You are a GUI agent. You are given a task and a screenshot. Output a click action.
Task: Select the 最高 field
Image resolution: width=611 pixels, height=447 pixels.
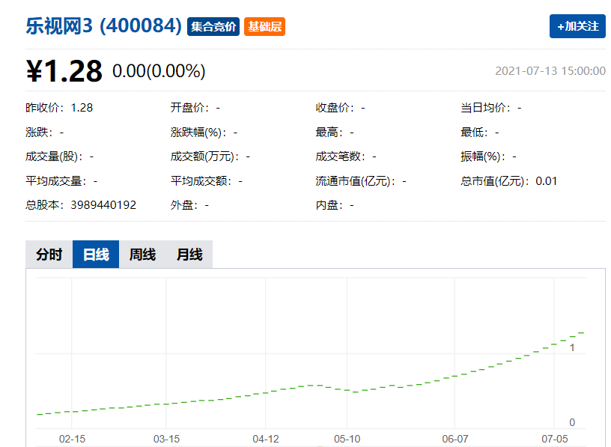point(335,132)
